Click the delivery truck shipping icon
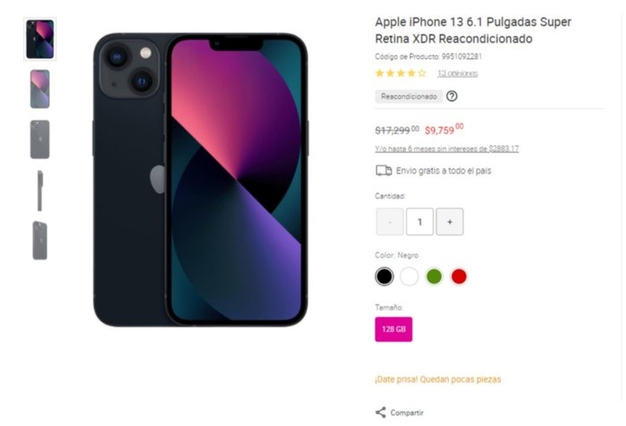Screen dimensions: 626x426 coord(384,171)
